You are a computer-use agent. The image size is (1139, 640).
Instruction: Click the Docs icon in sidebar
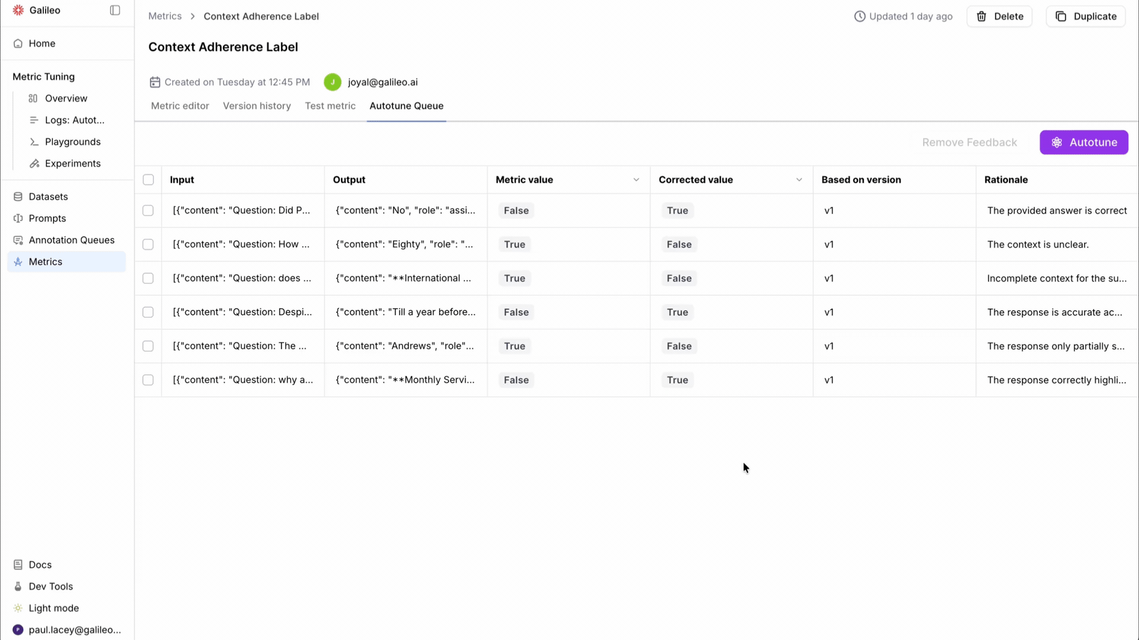18,565
